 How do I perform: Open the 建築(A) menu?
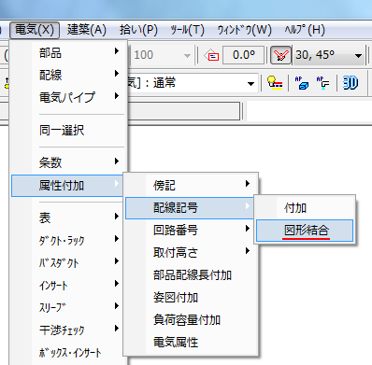[x=87, y=30]
